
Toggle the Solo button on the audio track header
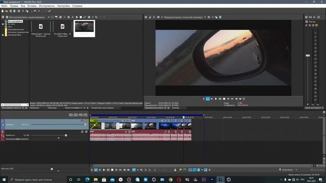[86, 132]
